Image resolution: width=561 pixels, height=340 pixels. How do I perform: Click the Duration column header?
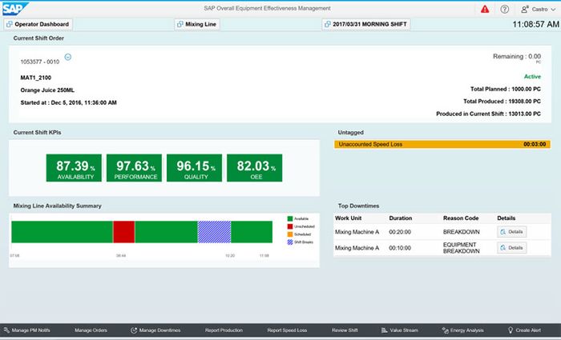coord(401,218)
